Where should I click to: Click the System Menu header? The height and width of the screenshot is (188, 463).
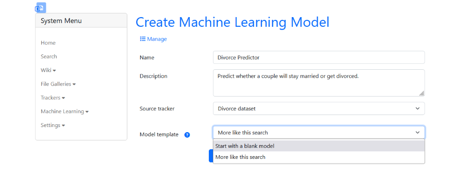tap(81, 21)
